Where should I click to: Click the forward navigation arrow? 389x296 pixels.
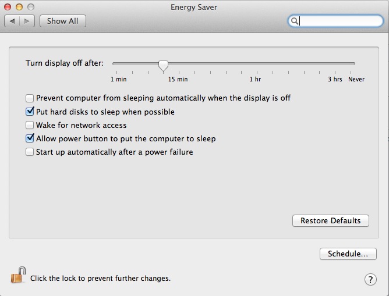click(x=27, y=21)
